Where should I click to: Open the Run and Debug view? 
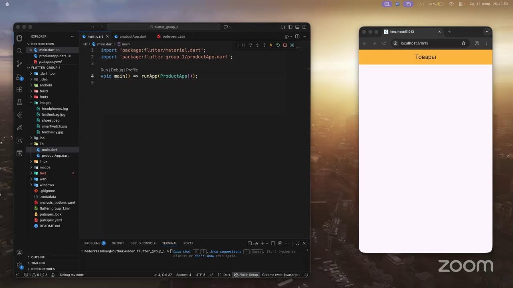[x=19, y=77]
